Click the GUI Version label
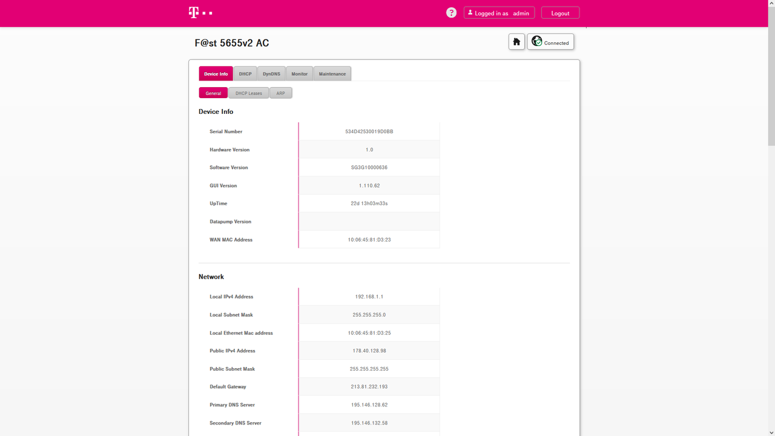 [223, 186]
